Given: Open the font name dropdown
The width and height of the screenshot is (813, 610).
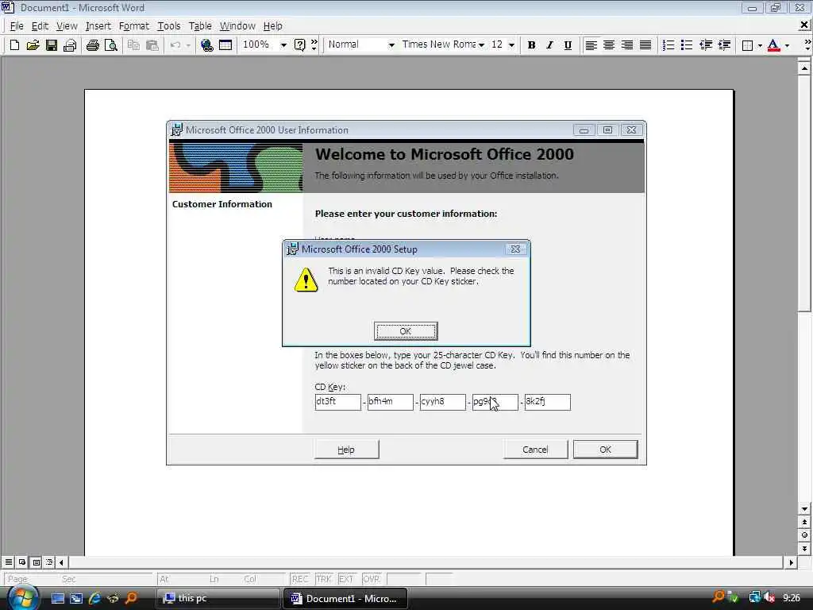Looking at the screenshot, I should tap(482, 45).
